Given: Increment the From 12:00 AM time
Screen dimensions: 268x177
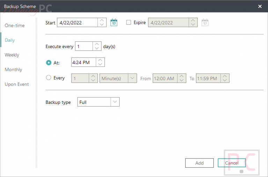Looking at the screenshot, I should point(182,76).
